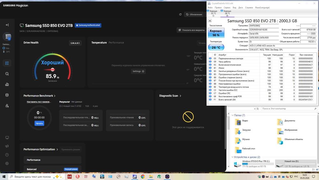Click the Samsung Authenticated badge

88,25
